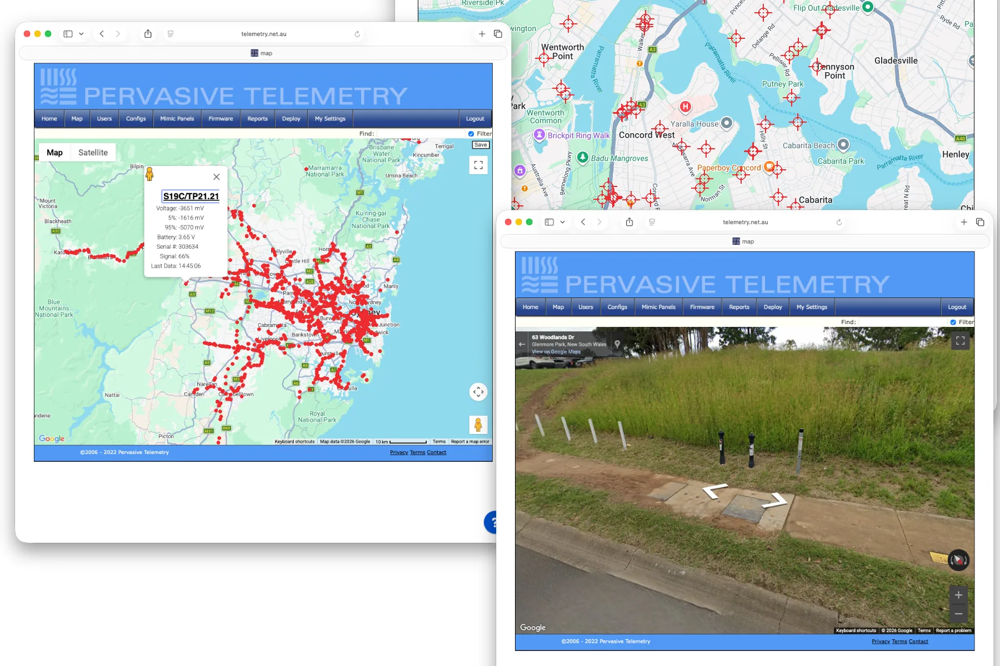Toggle fullscreen on the left map
This screenshot has width=1000, height=666.
[478, 165]
